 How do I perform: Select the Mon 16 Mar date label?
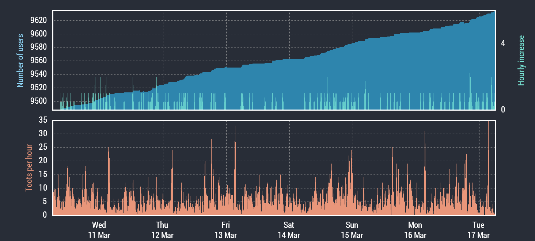(x=415, y=230)
